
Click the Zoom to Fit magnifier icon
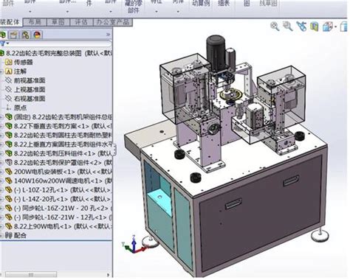click(275, 27)
